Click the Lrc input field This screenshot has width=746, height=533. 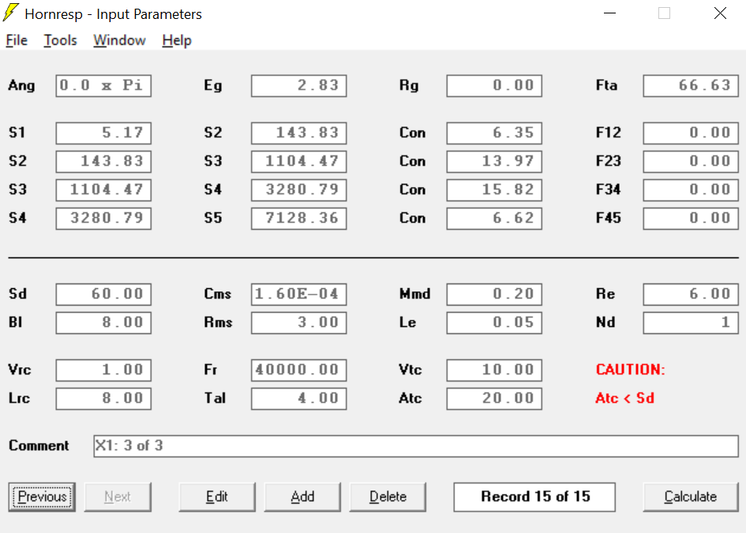pos(103,399)
